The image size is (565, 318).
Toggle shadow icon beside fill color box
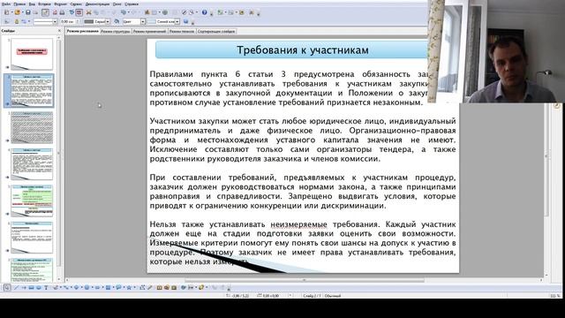click(186, 21)
